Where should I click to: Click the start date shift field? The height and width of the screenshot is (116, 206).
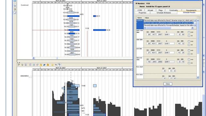tap(170, 43)
